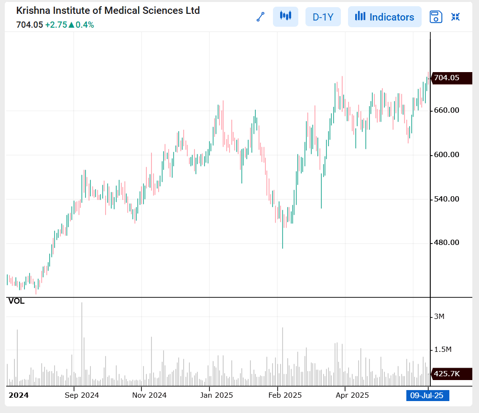Image resolution: width=479 pixels, height=413 pixels.
Task: Click the 600.00 price axis label
Action: [x=446, y=155]
